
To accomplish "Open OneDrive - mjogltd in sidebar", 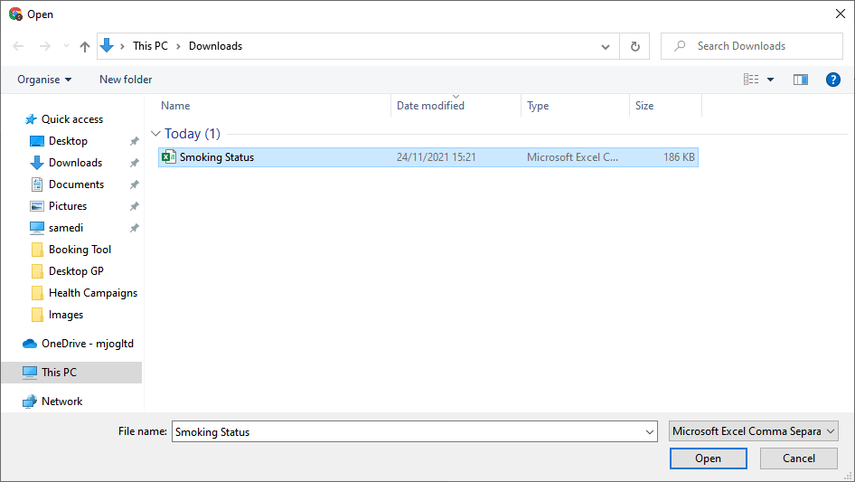I will pyautogui.click(x=87, y=344).
